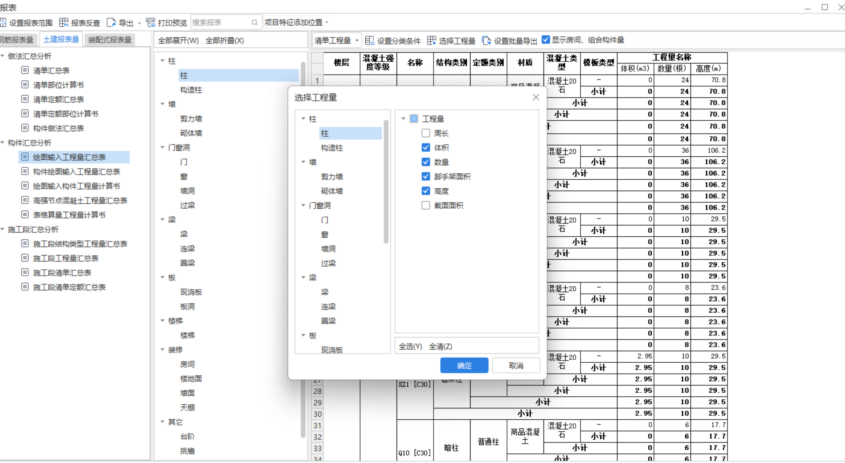Click the report icon for 施工段清单汇总表

tap(25, 272)
